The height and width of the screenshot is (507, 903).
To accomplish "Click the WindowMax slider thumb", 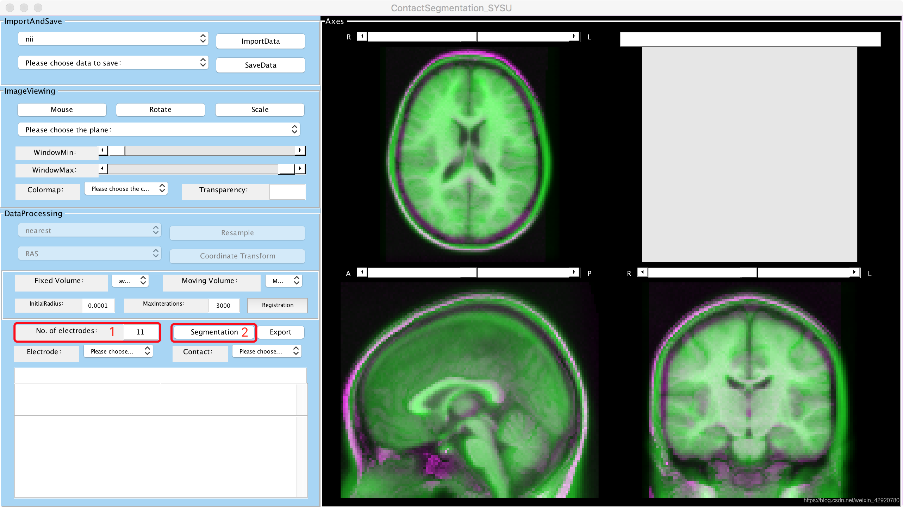I will 286,169.
